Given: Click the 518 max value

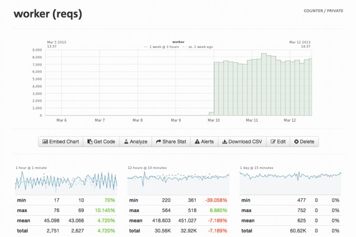Looking at the screenshot, I should (x=192, y=210).
